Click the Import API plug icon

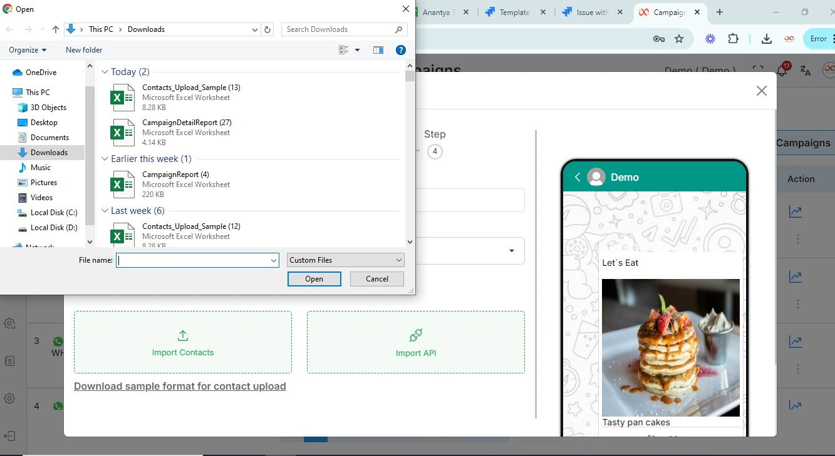click(415, 336)
